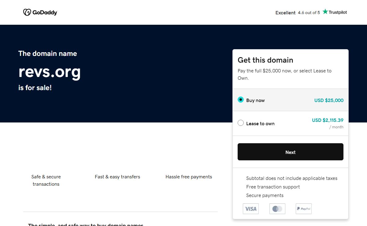Click 'Safe & secure transactions' text
The height and width of the screenshot is (226, 367).
pyautogui.click(x=46, y=180)
